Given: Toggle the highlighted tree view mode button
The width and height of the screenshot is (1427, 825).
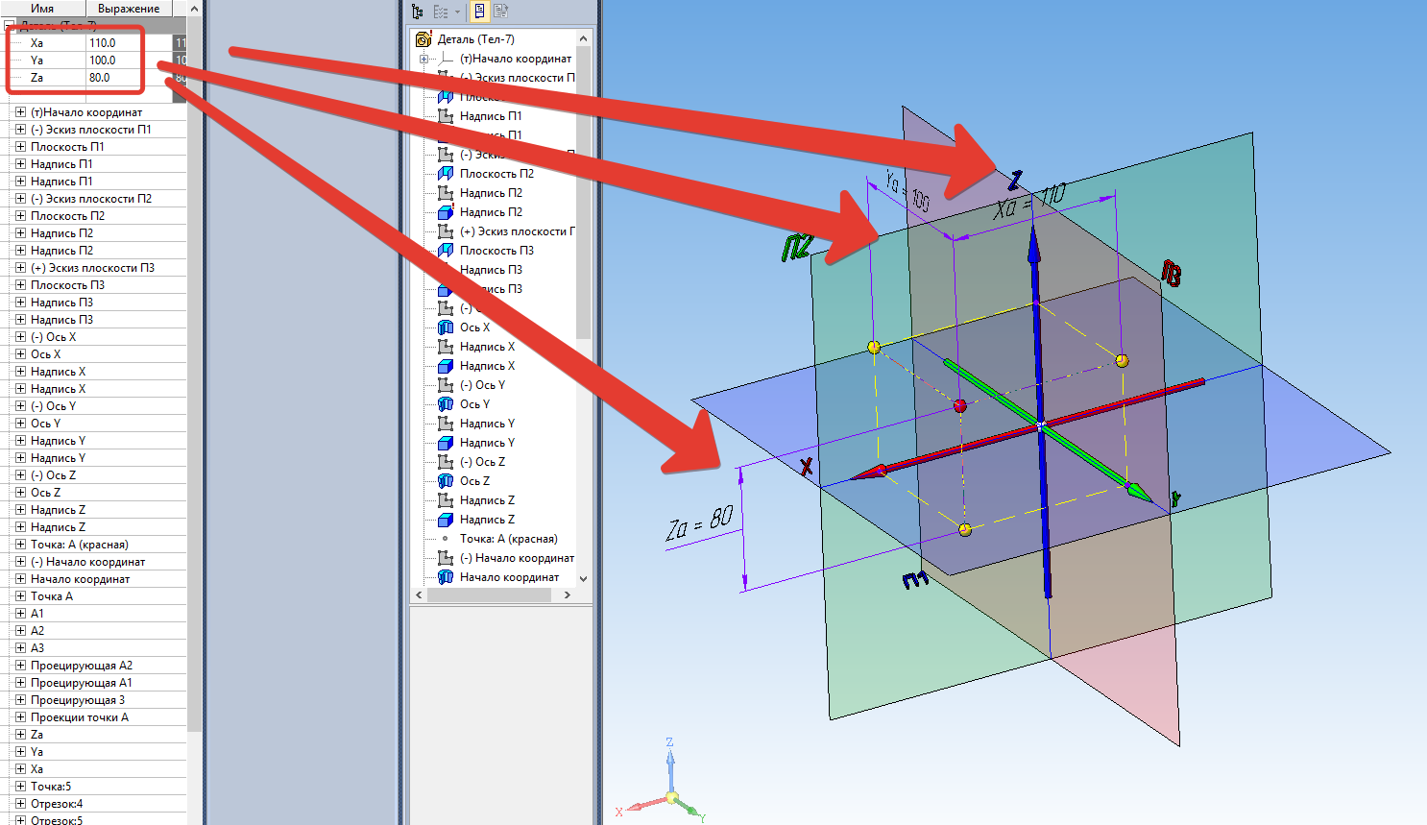Looking at the screenshot, I should click(478, 12).
